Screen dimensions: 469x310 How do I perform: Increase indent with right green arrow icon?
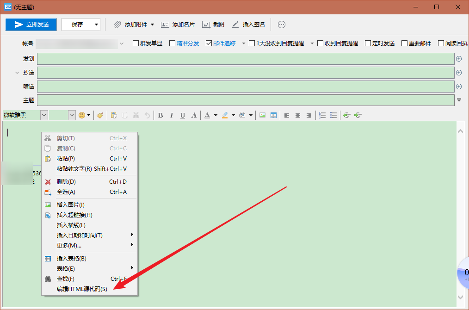click(358, 115)
